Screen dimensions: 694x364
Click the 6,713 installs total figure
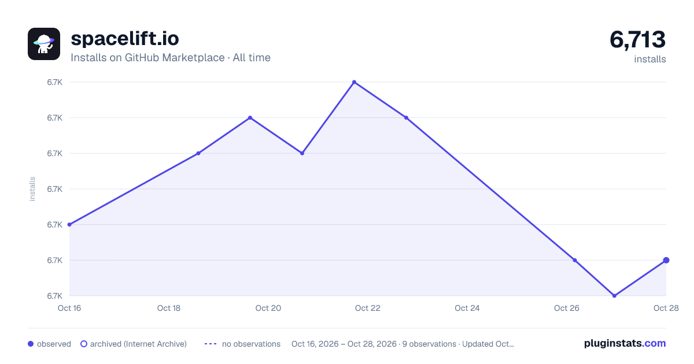(638, 39)
